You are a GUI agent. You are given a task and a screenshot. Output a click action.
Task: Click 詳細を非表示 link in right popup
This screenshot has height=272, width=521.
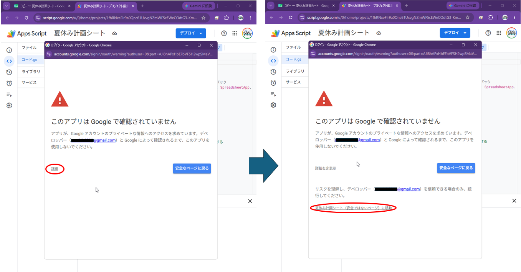tap(326, 168)
